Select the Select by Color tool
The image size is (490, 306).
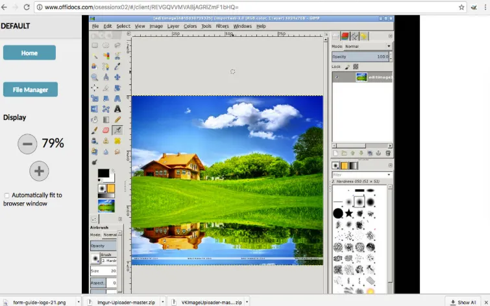tap(106, 56)
